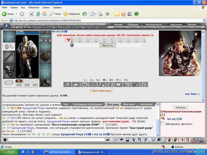Click the shield icon under scroll slots

point(72,45)
